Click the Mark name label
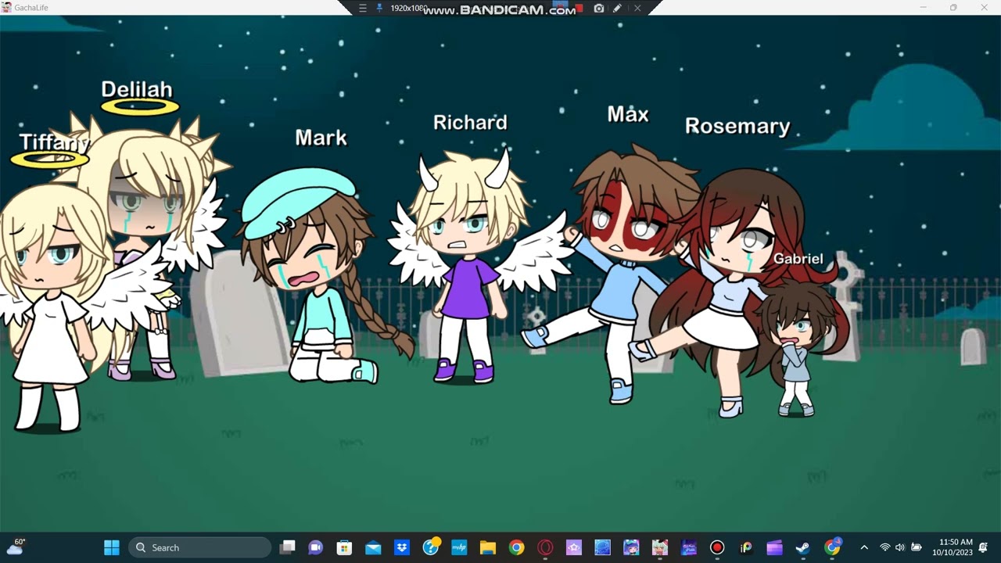1001x563 pixels. coord(321,138)
